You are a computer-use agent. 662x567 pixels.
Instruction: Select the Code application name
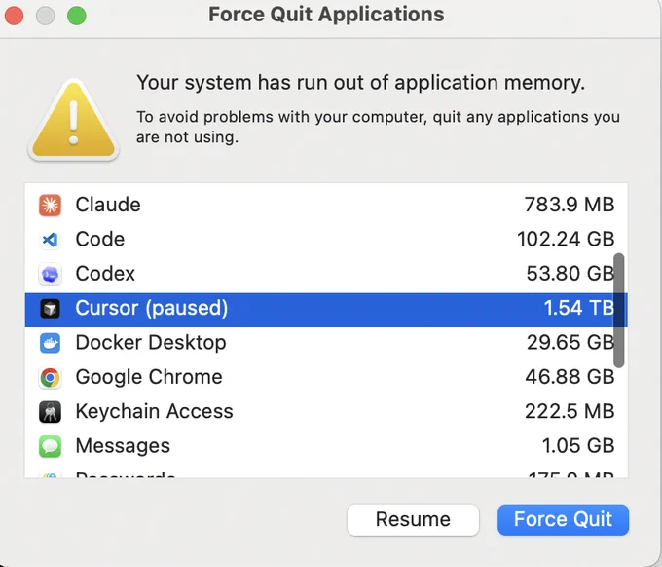pos(100,239)
